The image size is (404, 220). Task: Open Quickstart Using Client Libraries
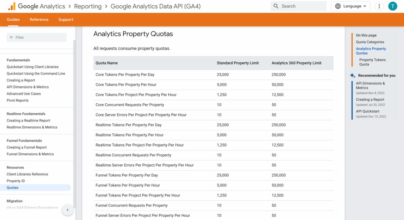click(33, 67)
